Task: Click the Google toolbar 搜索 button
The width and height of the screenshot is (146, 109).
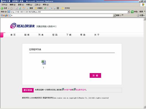Action: point(118,15)
